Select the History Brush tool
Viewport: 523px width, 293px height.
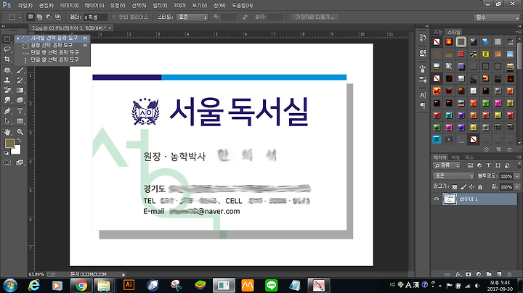tap(20, 80)
